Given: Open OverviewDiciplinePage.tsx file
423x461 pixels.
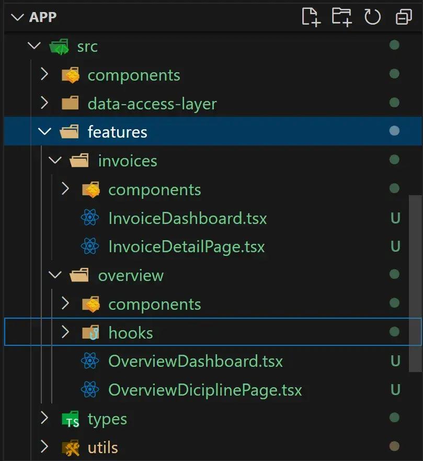Looking at the screenshot, I should pyautogui.click(x=205, y=390).
